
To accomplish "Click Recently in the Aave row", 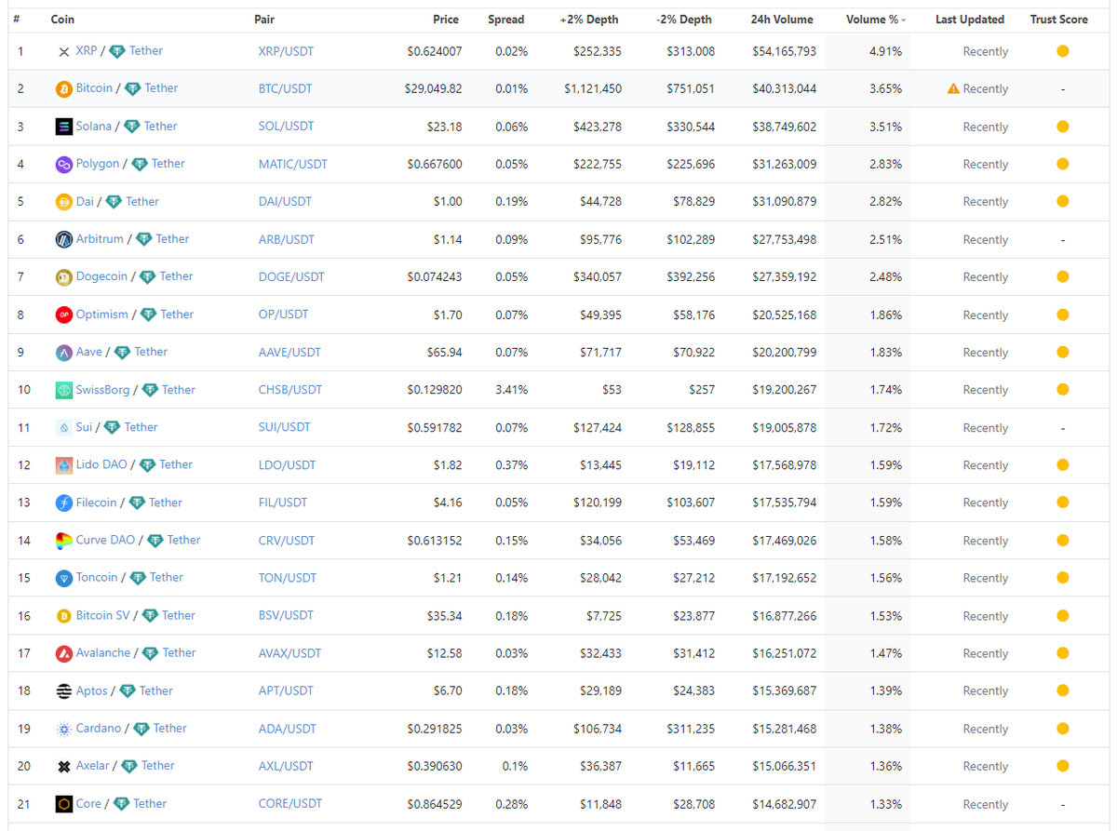I will pyautogui.click(x=985, y=353).
